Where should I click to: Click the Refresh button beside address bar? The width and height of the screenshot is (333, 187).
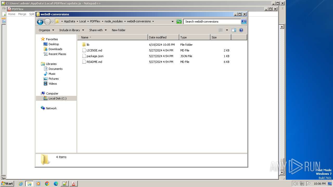pos(179,22)
